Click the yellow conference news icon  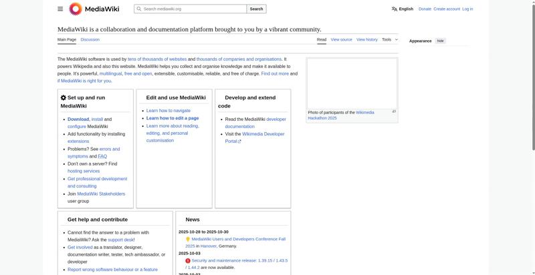[188, 239]
